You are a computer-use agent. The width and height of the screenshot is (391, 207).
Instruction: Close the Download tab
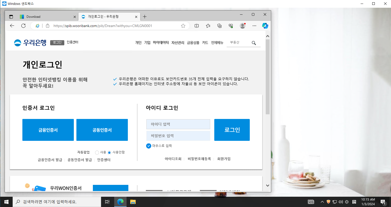point(75,17)
